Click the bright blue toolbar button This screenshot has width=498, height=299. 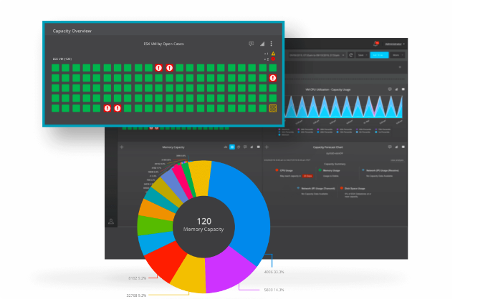tap(379, 55)
